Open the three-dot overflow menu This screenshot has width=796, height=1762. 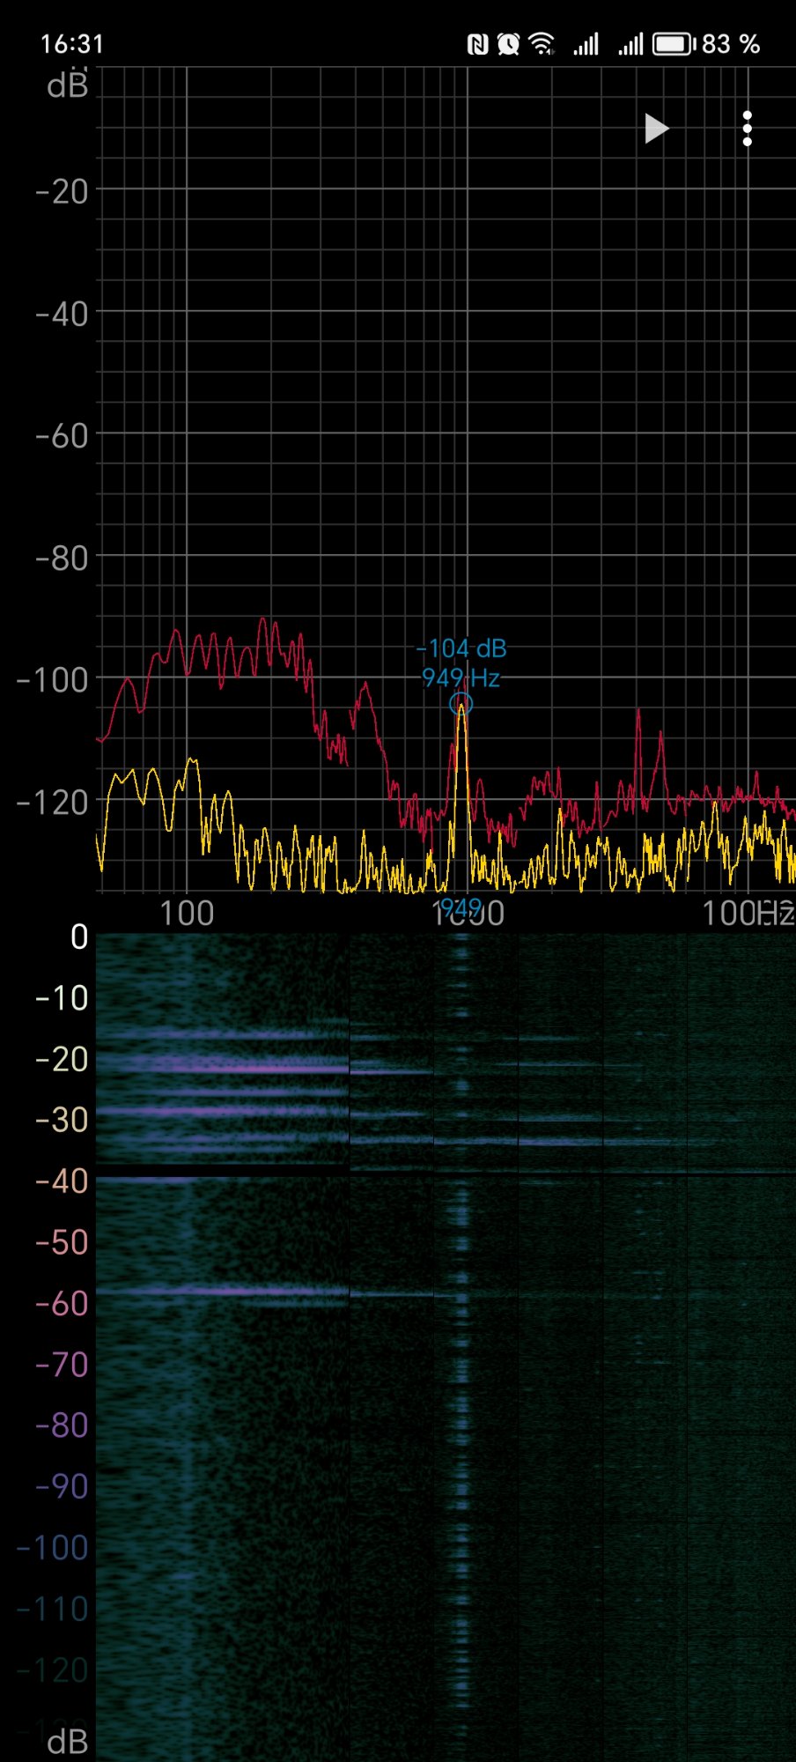click(x=748, y=129)
